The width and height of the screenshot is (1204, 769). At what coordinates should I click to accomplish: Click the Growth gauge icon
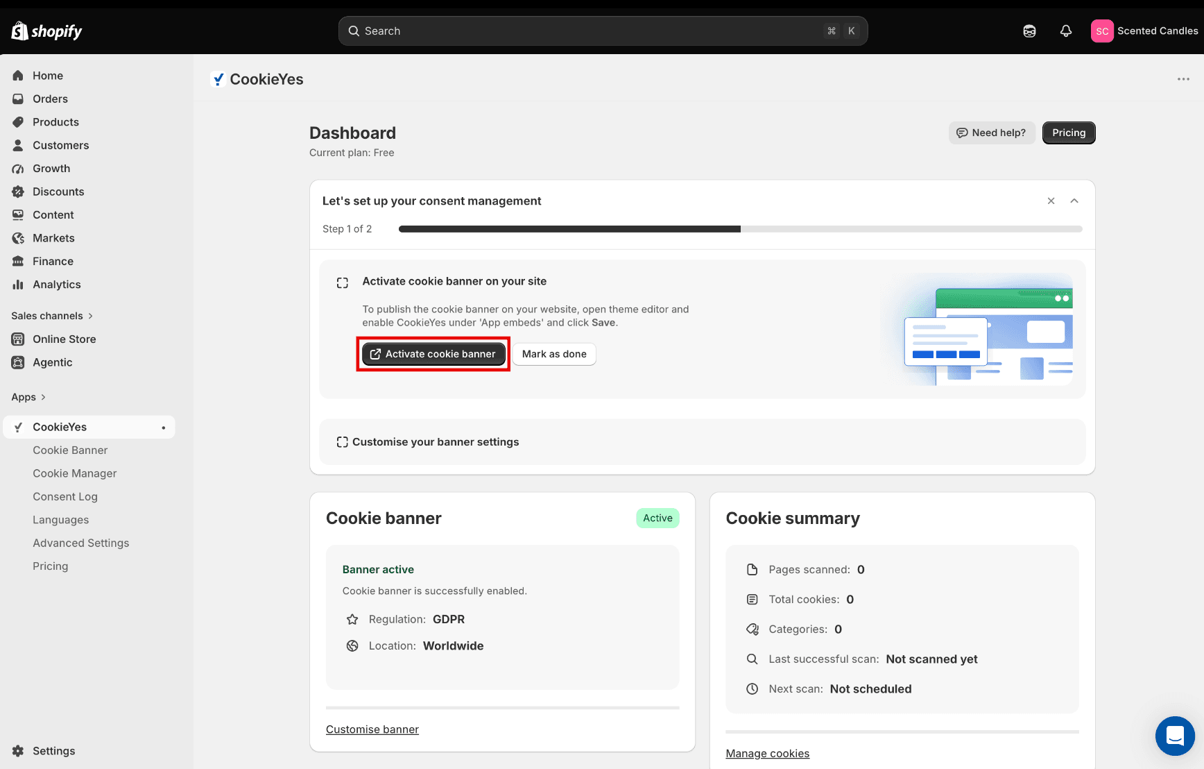pos(18,169)
